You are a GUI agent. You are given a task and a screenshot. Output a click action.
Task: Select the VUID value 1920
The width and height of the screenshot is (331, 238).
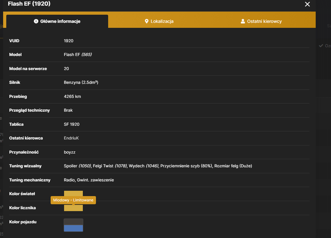(69, 41)
